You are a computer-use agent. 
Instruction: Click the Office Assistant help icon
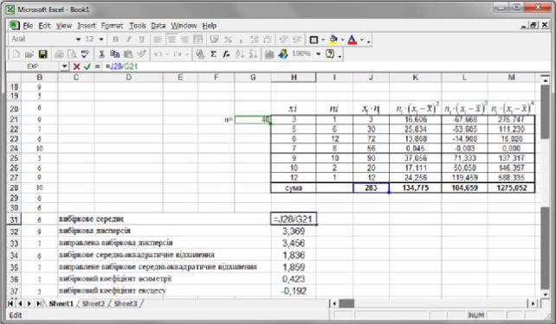[x=330, y=54]
